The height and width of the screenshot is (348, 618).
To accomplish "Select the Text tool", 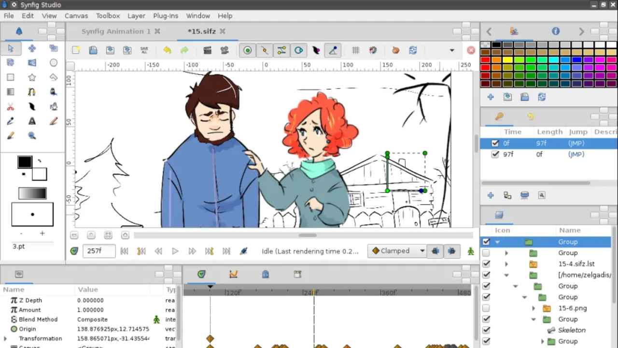I will [x=32, y=121].
